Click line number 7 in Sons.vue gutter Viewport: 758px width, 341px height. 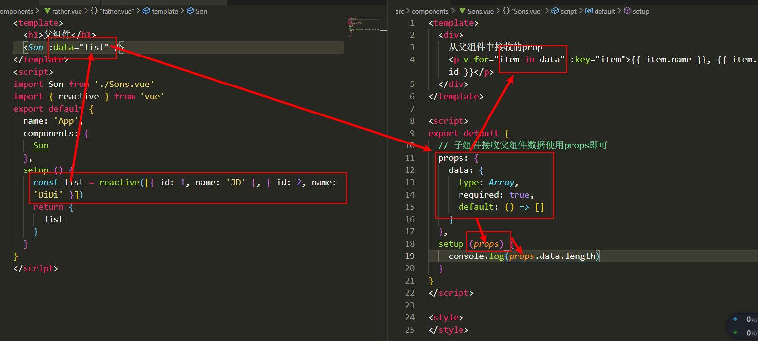[x=412, y=109]
